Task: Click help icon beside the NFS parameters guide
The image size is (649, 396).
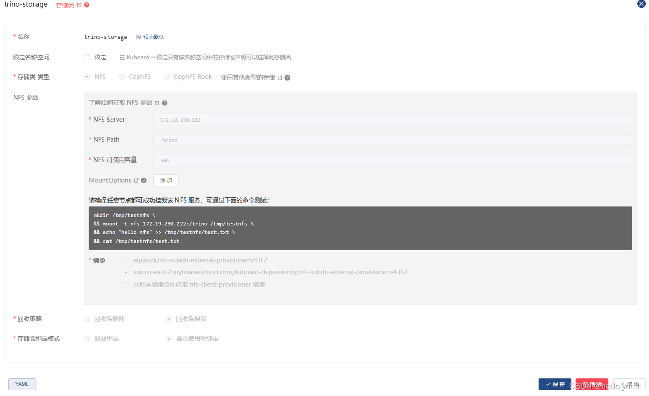Action: click(164, 103)
